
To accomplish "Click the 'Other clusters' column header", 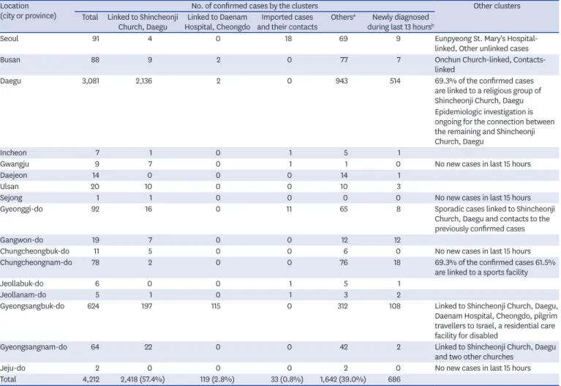I will 497,6.
